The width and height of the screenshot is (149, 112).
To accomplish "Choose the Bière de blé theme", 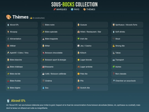I will pyautogui.click(x=22, y=74).
